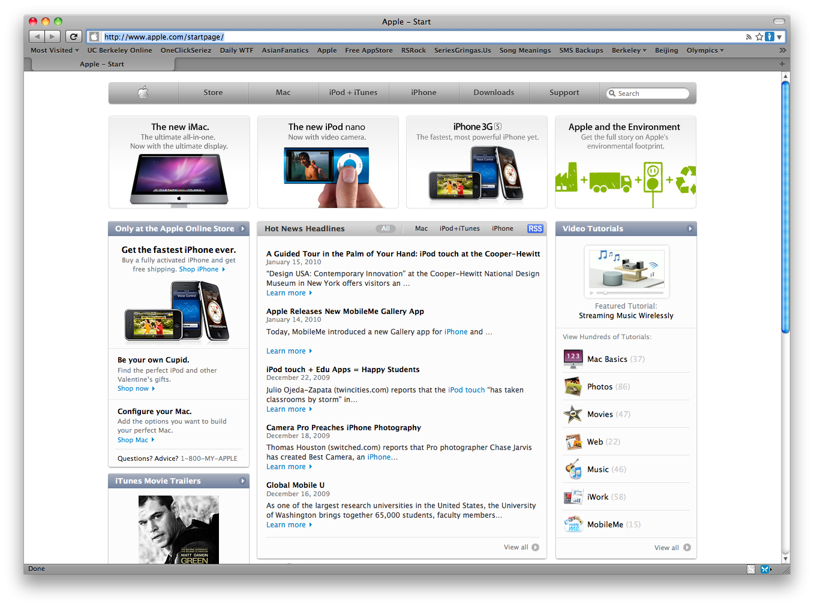Viewport: 814px width, 607px height.
Task: Click the page reload icon
Action: [x=73, y=36]
